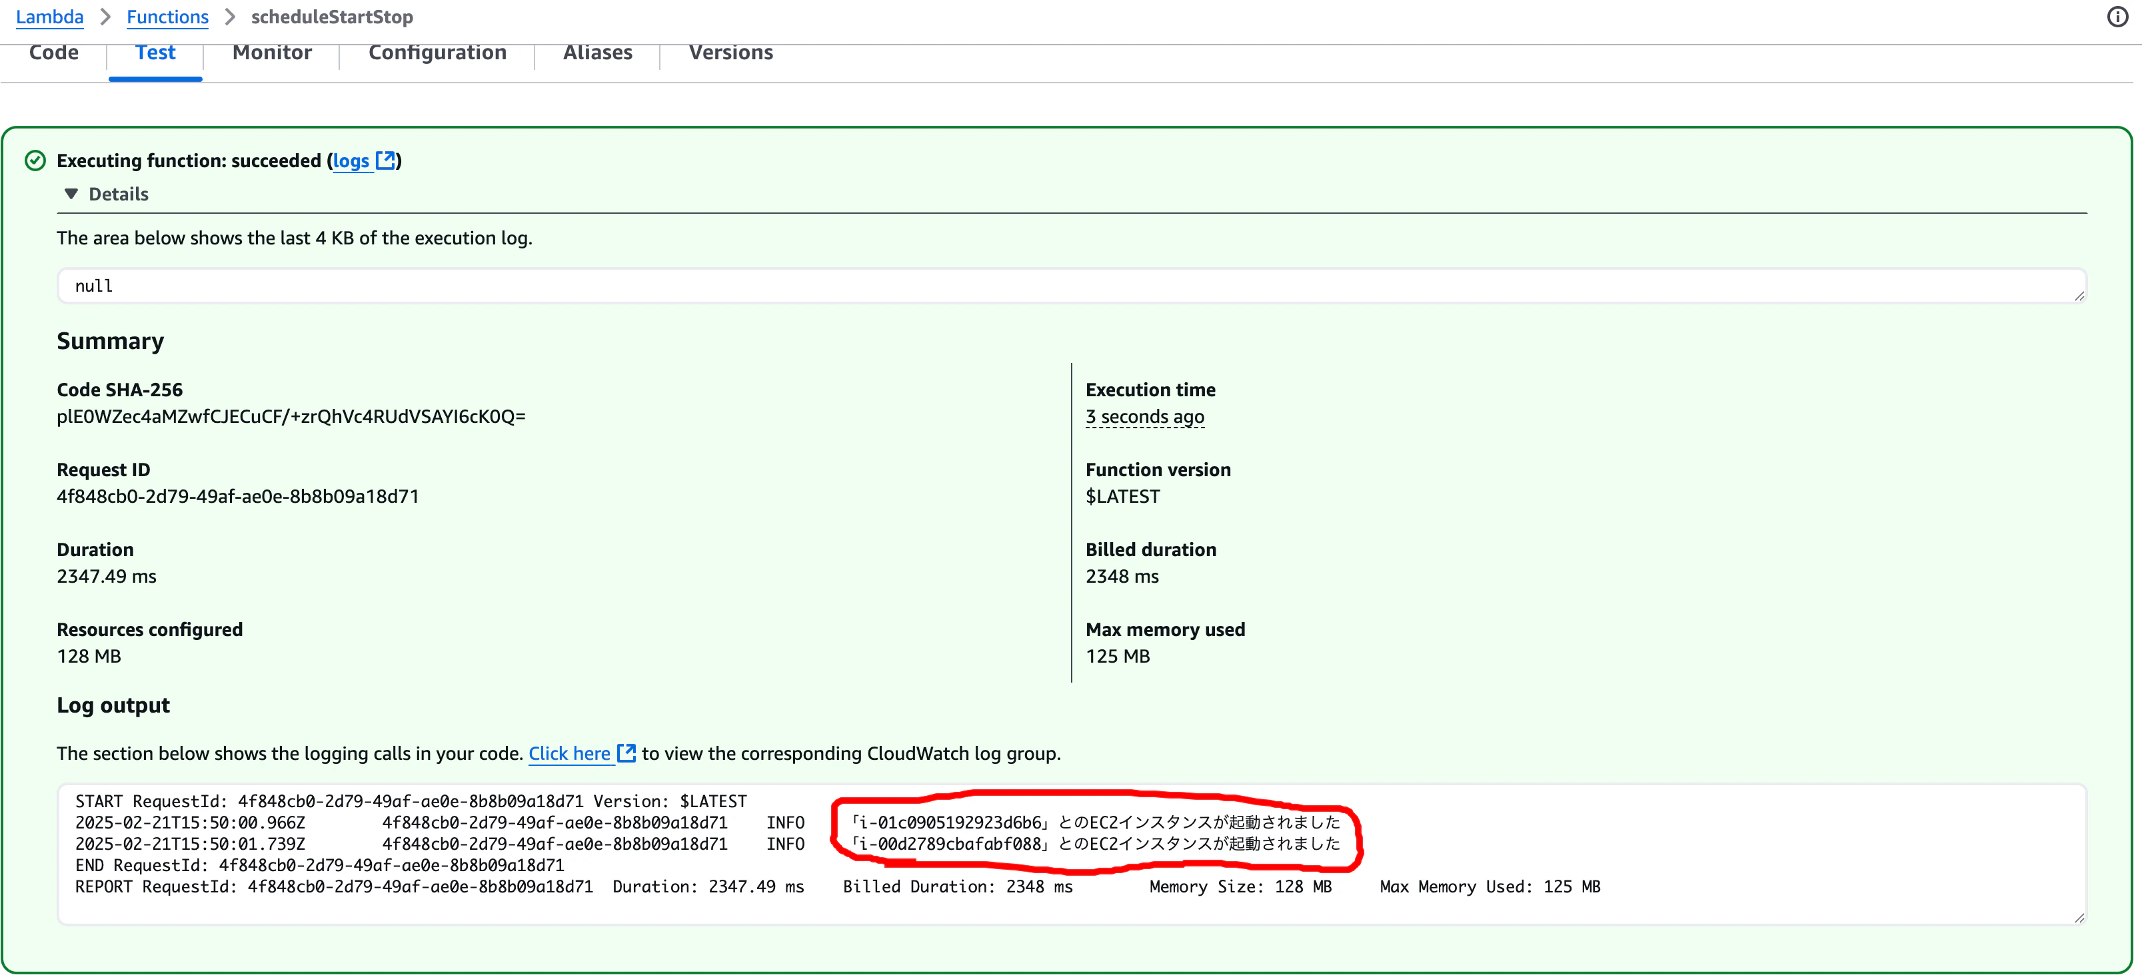Click inside the null response text area
Image resolution: width=2142 pixels, height=975 pixels.
click(x=1072, y=286)
